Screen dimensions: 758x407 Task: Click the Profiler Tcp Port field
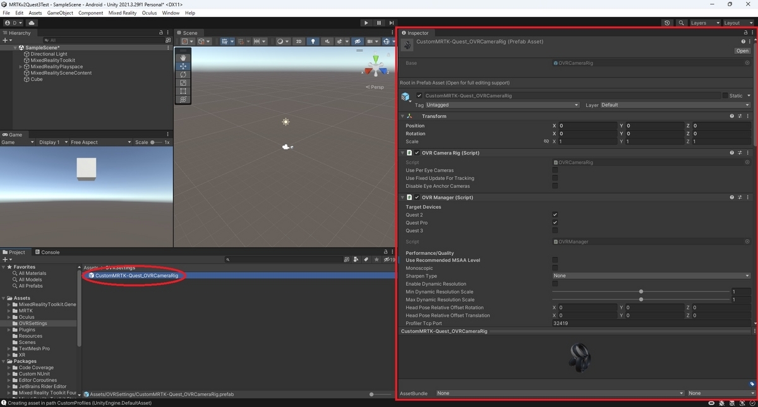(651, 323)
